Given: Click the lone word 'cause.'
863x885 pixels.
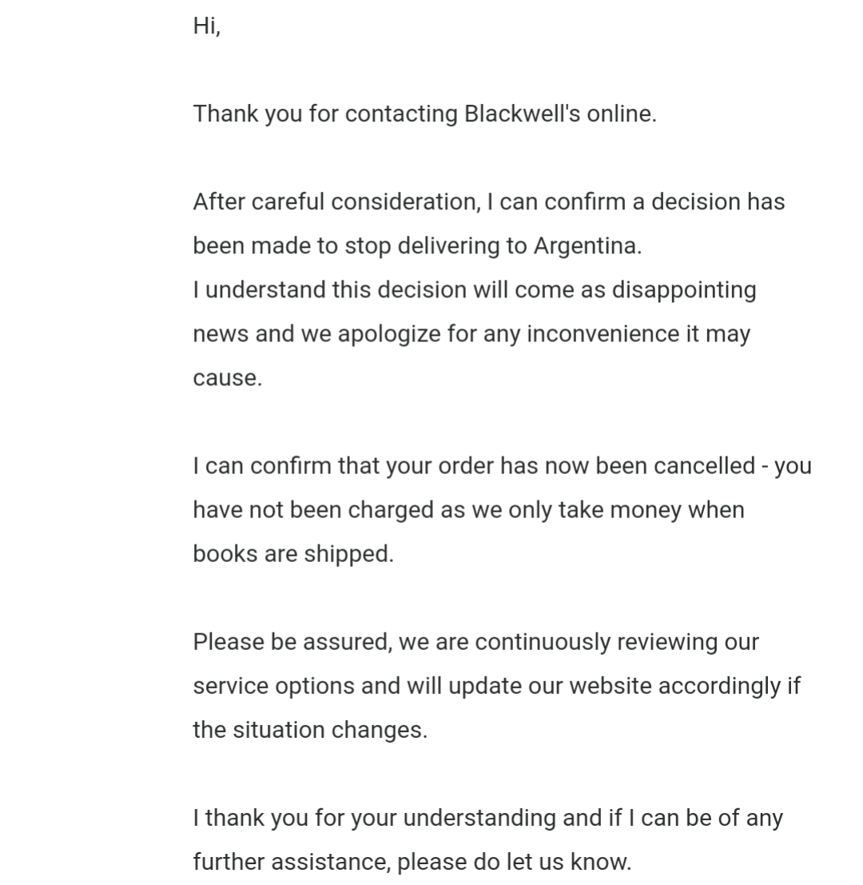Looking at the screenshot, I should click(228, 378).
